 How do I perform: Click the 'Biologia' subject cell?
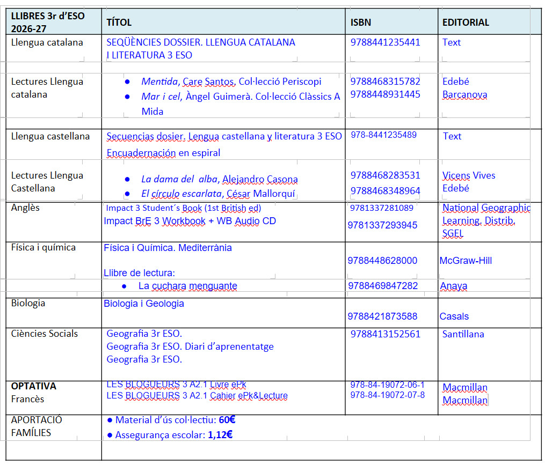28,303
